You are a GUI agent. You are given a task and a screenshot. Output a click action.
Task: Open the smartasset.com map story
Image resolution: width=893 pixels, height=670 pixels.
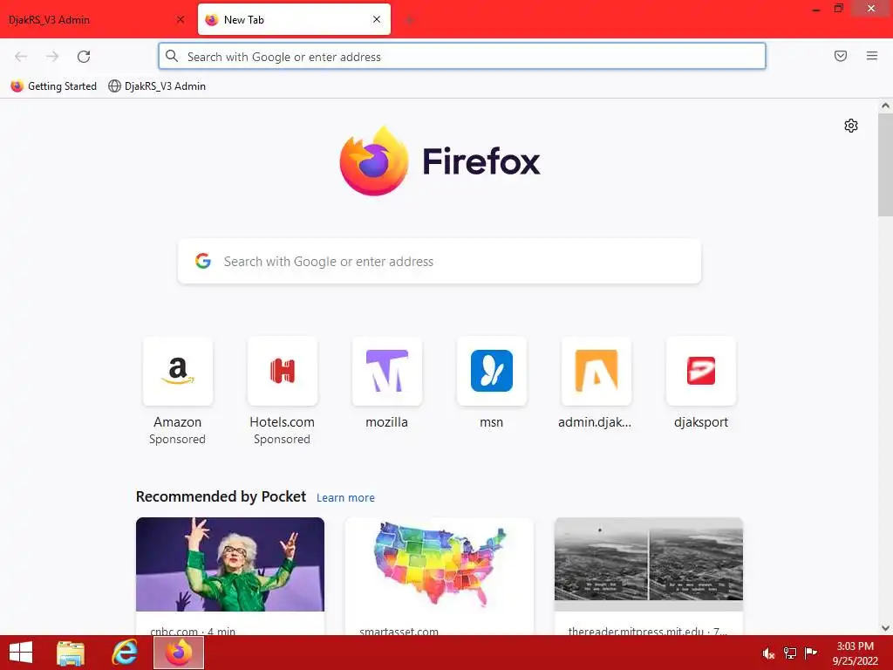click(440, 576)
